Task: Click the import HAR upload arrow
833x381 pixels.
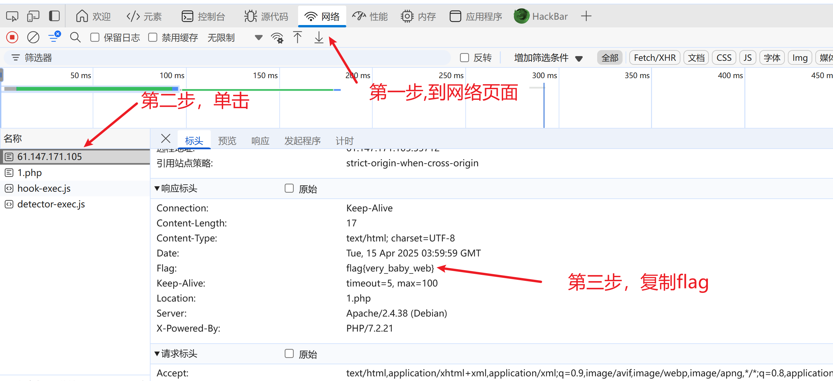Action: point(297,37)
